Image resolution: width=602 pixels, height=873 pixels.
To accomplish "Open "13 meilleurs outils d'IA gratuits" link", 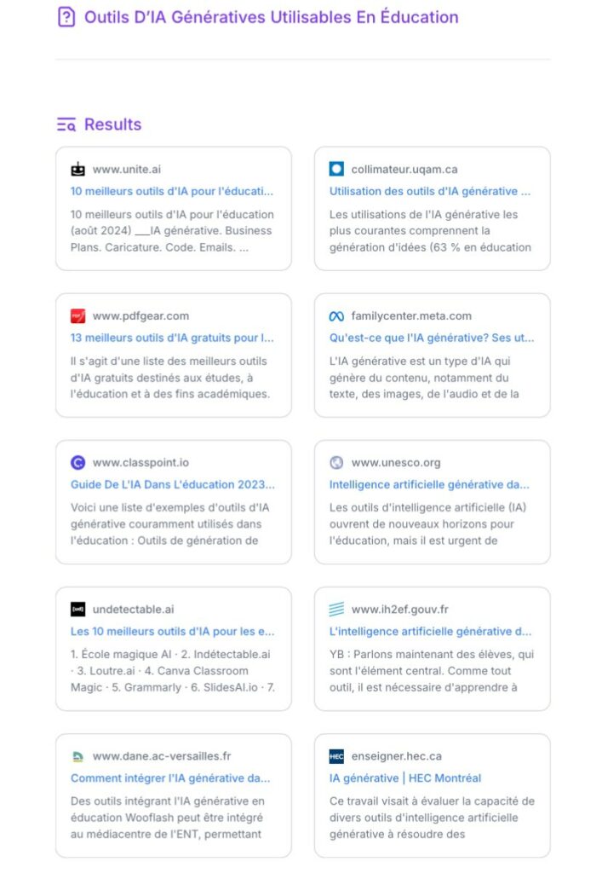I will tap(172, 338).
